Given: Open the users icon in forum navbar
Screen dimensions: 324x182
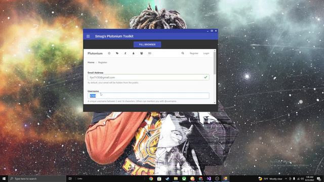Looking at the screenshot, I should pyautogui.click(x=133, y=53).
